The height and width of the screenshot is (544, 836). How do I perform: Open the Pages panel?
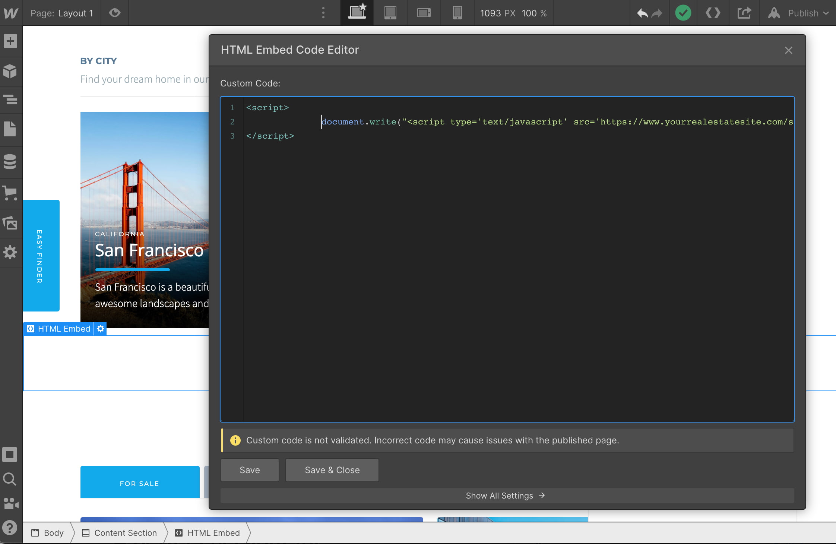[x=9, y=129]
